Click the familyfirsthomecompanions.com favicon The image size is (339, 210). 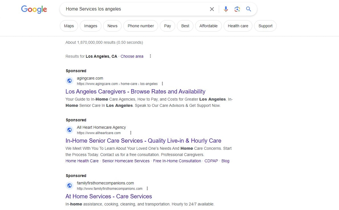point(70,186)
